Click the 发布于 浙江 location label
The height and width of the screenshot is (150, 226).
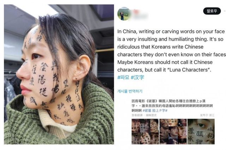207,115
